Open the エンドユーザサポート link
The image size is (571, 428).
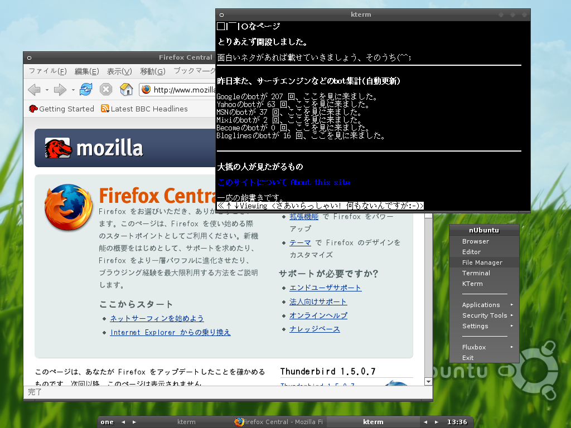click(x=325, y=288)
